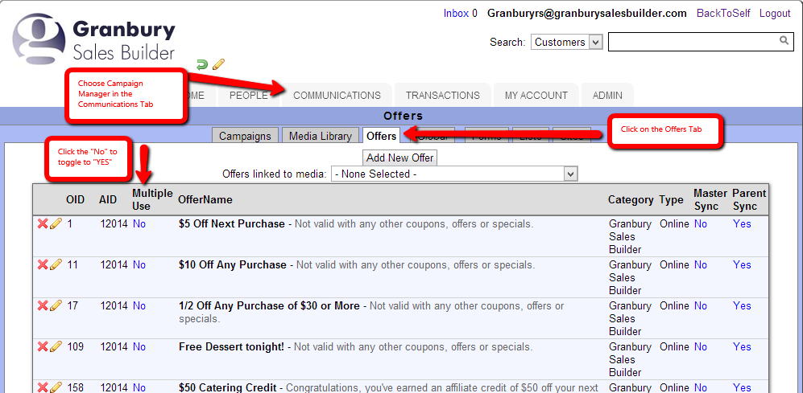Toggle Multiple Use No for OID 109
The height and width of the screenshot is (393, 803).
click(x=139, y=346)
